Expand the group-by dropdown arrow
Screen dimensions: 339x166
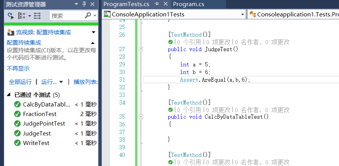[30, 16]
